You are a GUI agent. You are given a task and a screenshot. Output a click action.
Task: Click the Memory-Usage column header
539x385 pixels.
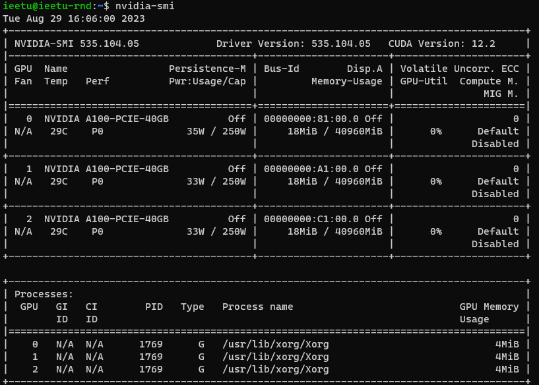point(346,81)
